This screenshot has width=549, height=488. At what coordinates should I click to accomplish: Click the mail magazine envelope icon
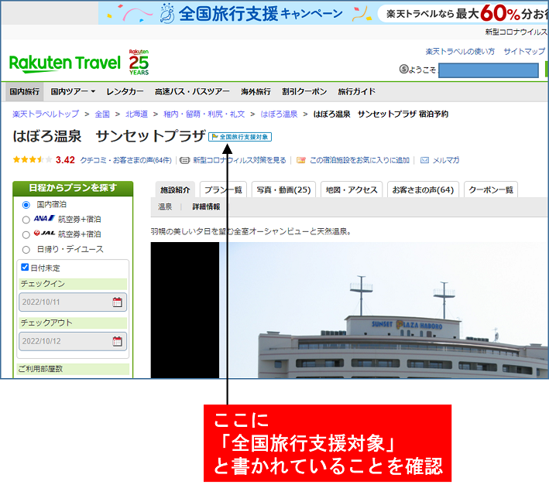tap(424, 160)
